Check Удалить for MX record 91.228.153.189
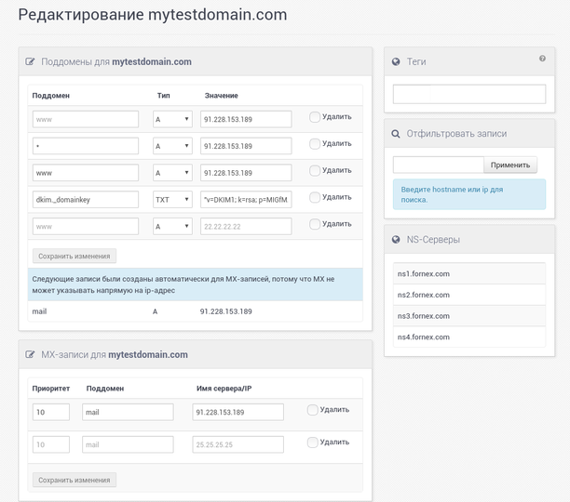 click(x=312, y=410)
